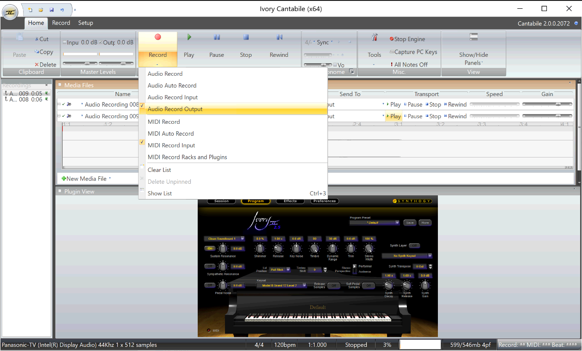Toggle Soft Pedal Samples Off button
Viewport: 582px width, 351px height.
coord(368,286)
